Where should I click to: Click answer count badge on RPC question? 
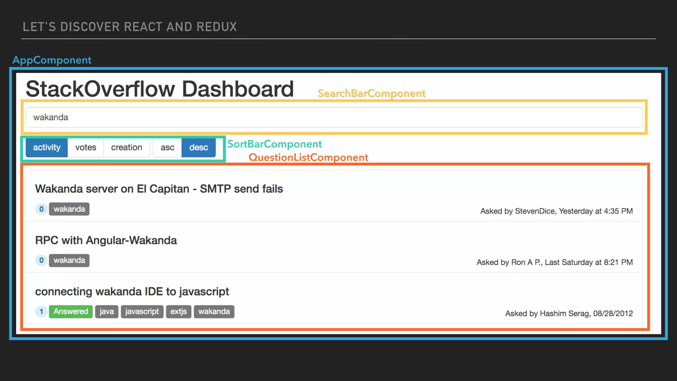tap(41, 260)
